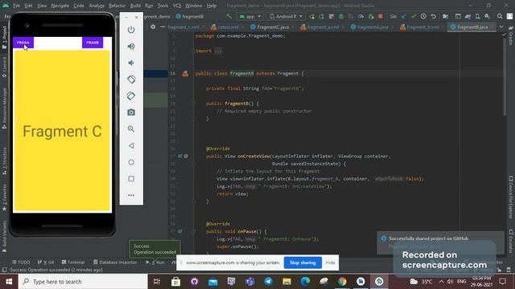The height and width of the screenshot is (289, 515).
Task: Tap the emulator Home circle button
Action: click(x=131, y=162)
